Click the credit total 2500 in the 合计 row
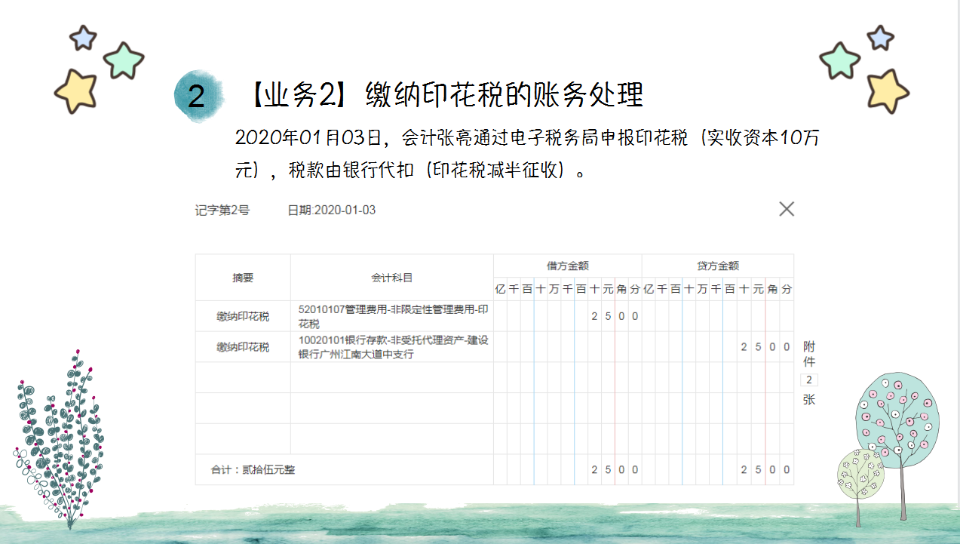The height and width of the screenshot is (544, 960). pyautogui.click(x=765, y=469)
